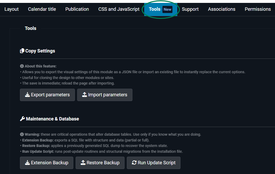
Task: Click the upload icon on Restore Backup
Action: 83,163
